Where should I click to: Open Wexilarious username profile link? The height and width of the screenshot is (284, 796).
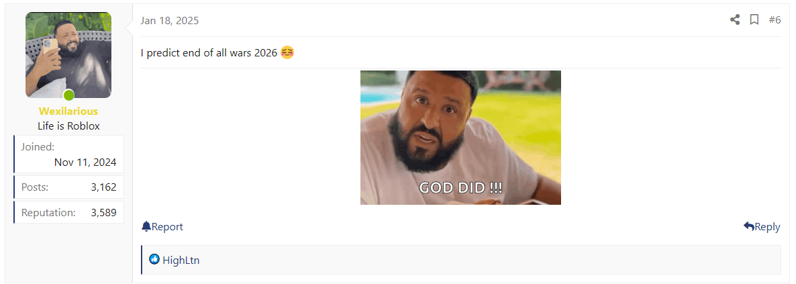[68, 111]
